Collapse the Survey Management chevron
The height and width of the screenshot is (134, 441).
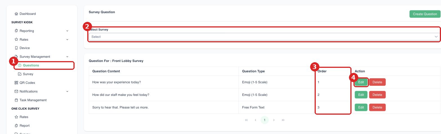click(x=67, y=57)
